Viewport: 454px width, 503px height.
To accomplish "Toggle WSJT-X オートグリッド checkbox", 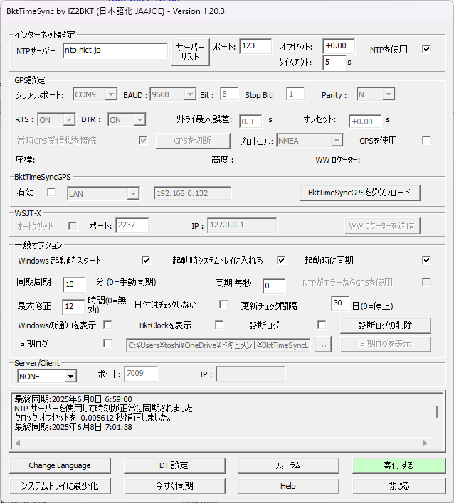I will point(73,226).
